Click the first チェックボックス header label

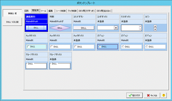click(x=31, y=36)
